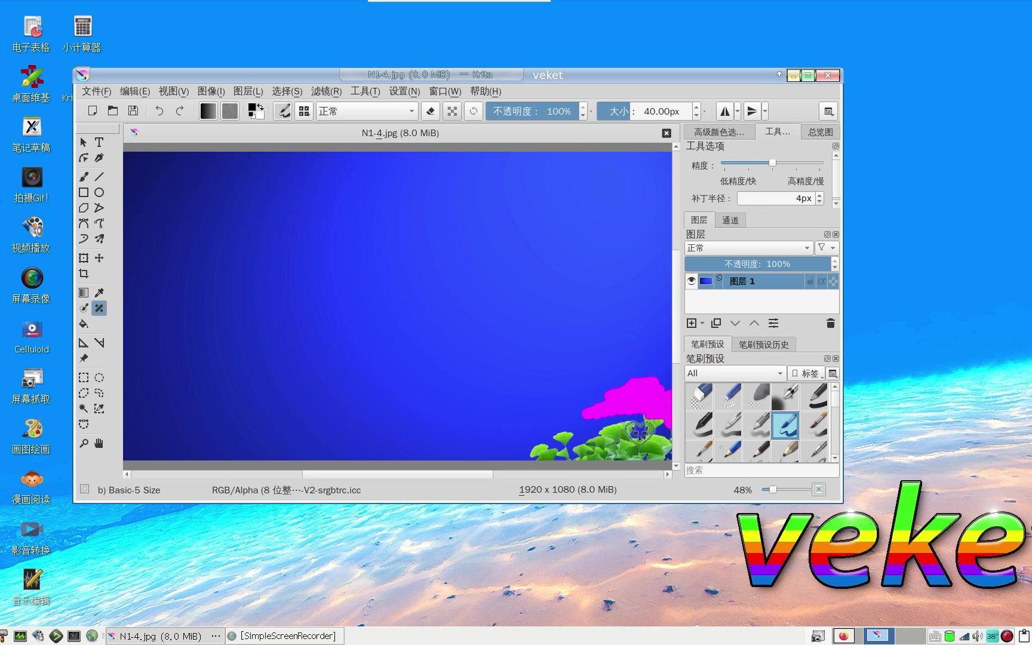Screen dimensions: 1032x645
Task: Open layer blend mode 正常 dropdown
Action: pyautogui.click(x=748, y=248)
